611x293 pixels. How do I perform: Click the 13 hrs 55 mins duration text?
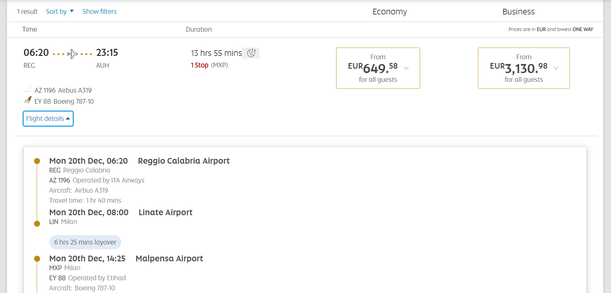point(216,53)
